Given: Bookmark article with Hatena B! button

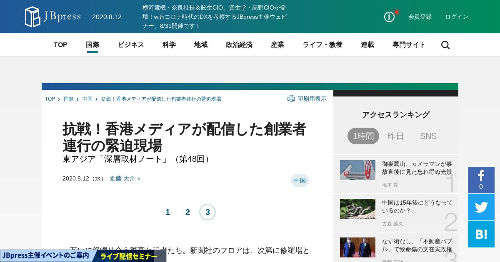Looking at the screenshot, I should [481, 234].
